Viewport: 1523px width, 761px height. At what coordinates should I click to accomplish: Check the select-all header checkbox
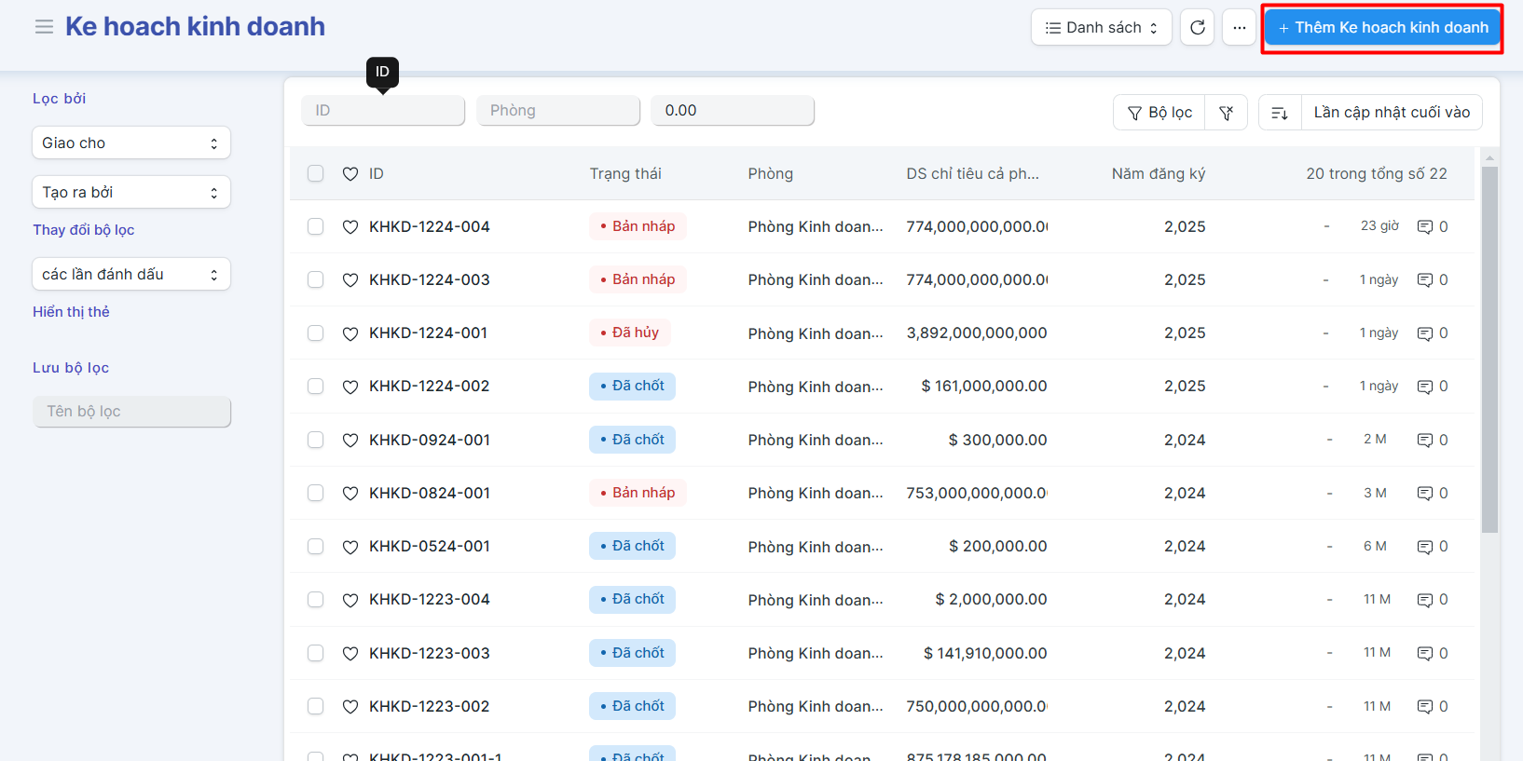[316, 173]
